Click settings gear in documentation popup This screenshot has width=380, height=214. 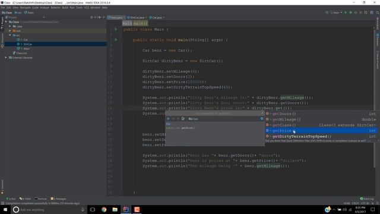[x=262, y=119]
